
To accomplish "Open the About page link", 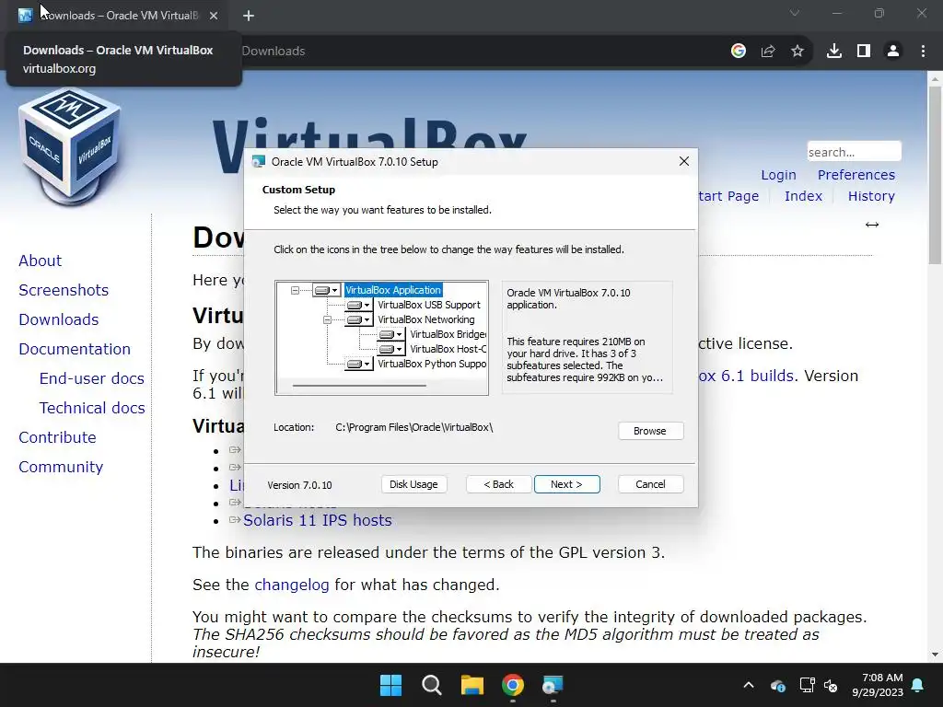I will coord(41,261).
